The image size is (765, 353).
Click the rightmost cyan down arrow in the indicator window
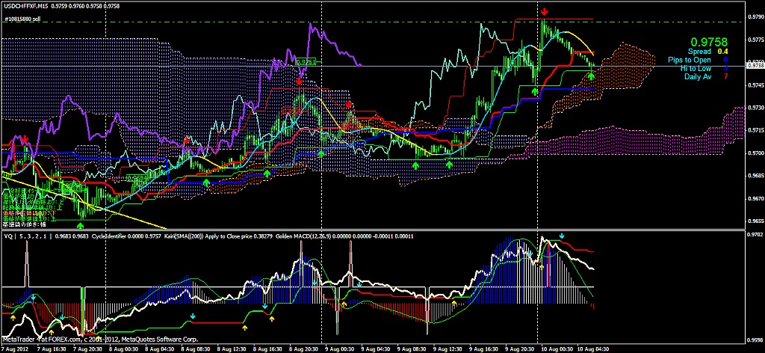(563, 236)
